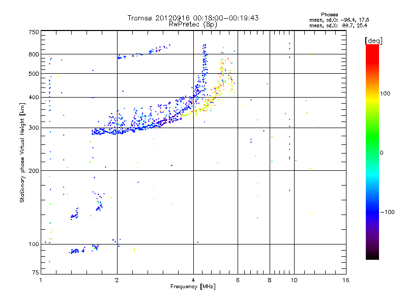Click the 'Frequency [MHz]' axis title

click(193, 287)
